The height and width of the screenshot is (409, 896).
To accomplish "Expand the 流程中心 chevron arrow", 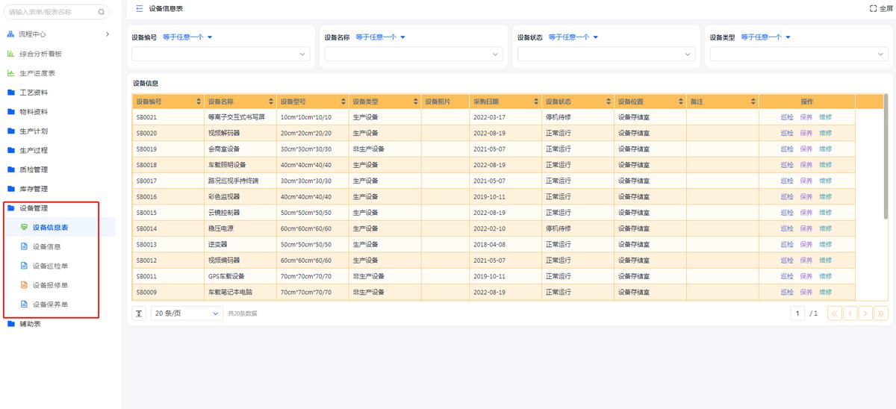I will point(108,34).
